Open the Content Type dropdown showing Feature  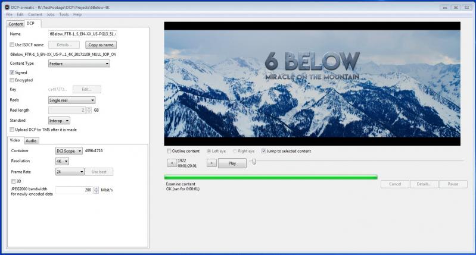(x=79, y=64)
